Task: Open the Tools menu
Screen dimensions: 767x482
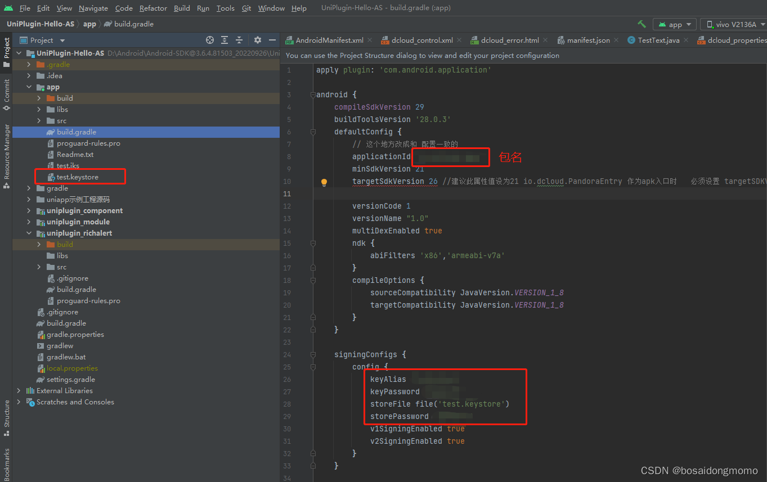Action: tap(225, 8)
